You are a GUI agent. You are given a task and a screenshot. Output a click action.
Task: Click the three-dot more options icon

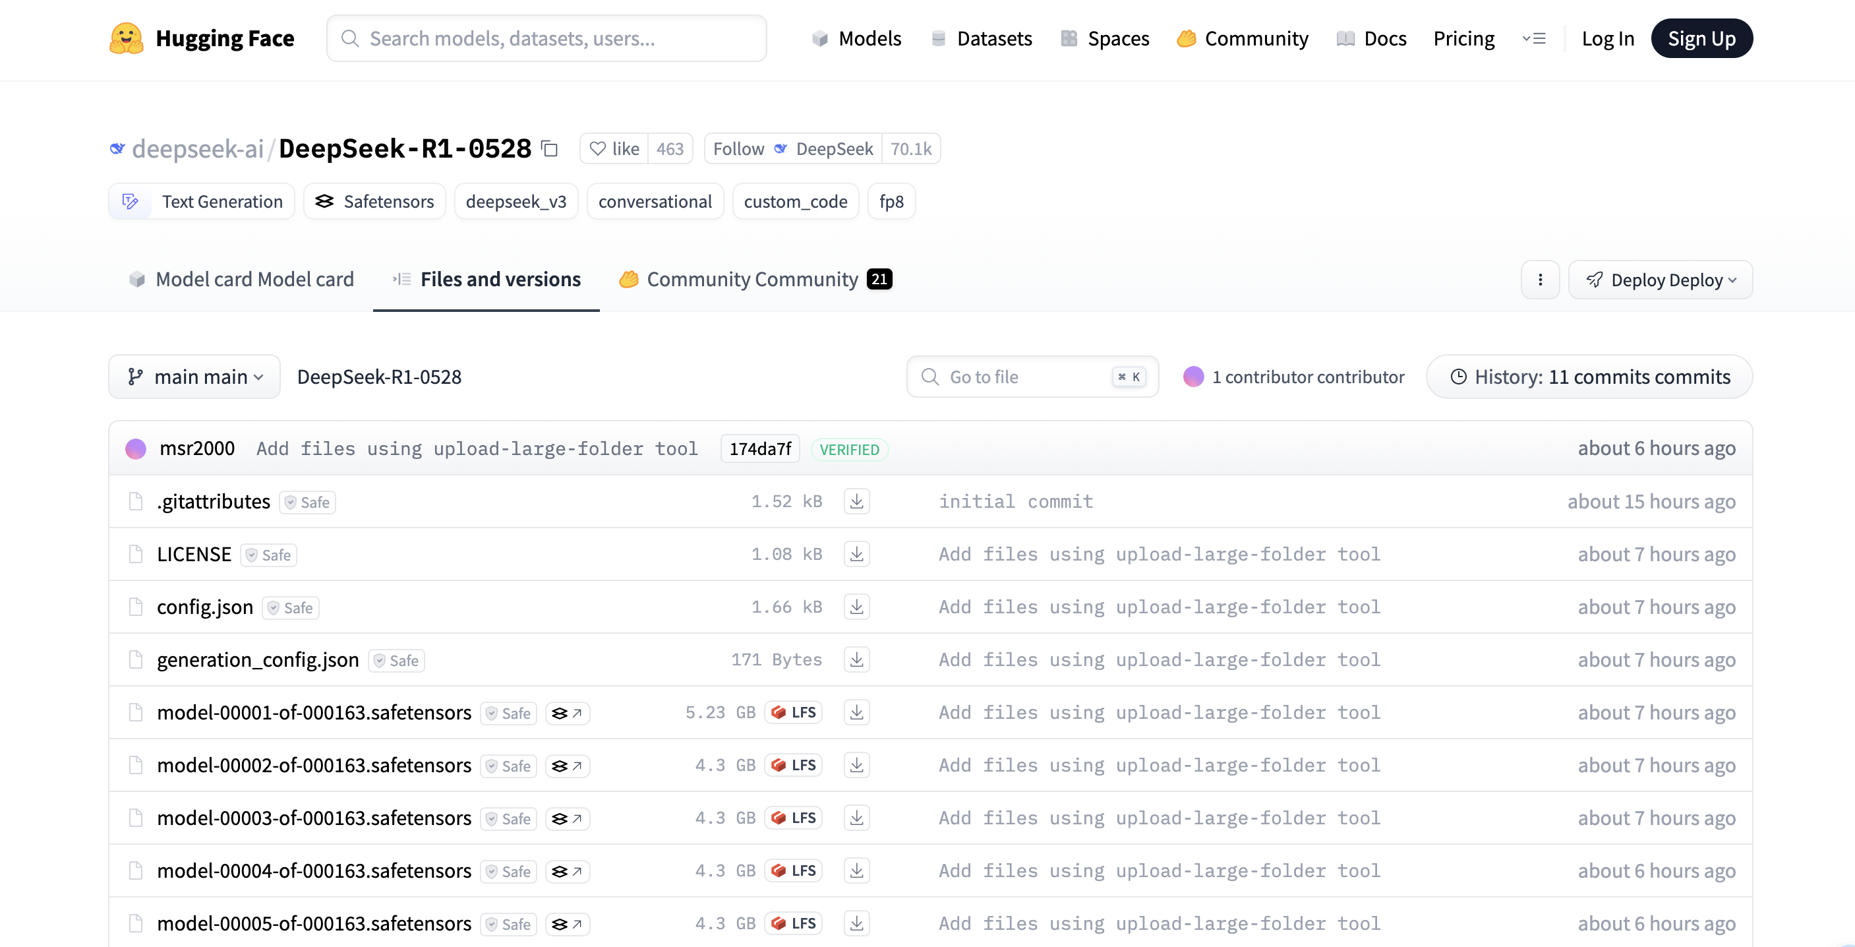pyautogui.click(x=1540, y=280)
